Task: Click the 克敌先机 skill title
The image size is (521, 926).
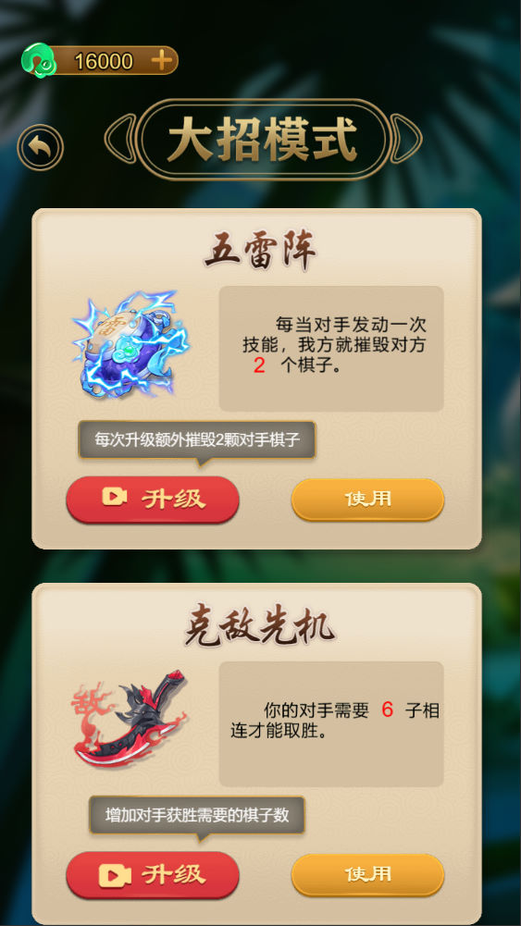Action: point(260,627)
